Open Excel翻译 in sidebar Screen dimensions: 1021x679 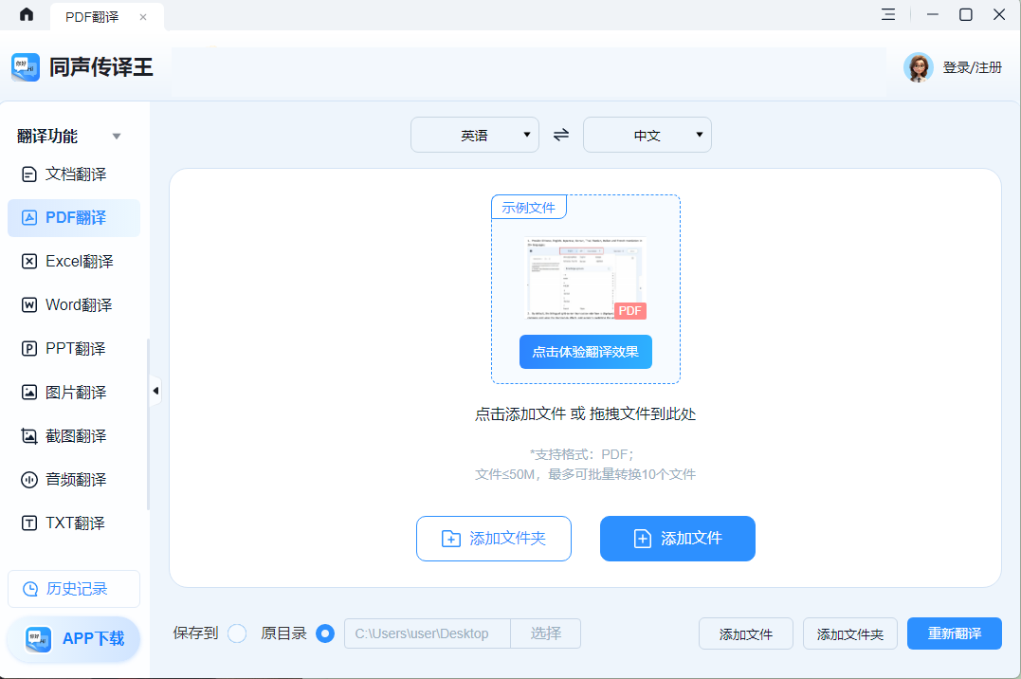coord(74,262)
